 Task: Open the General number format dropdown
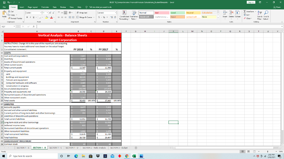[116, 13]
